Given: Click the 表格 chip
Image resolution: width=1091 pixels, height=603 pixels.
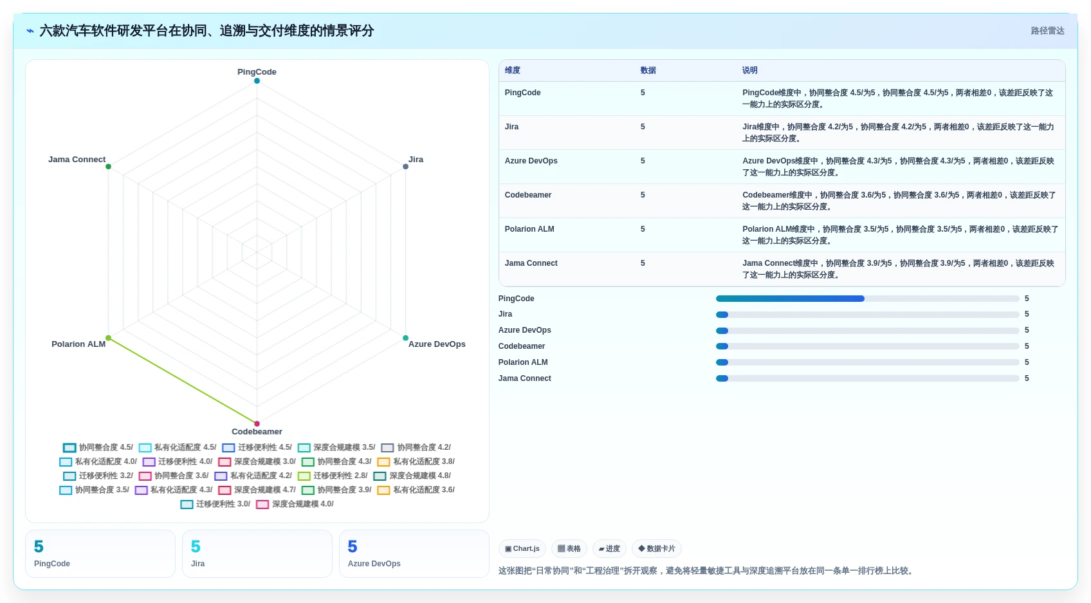Looking at the screenshot, I should 569,549.
